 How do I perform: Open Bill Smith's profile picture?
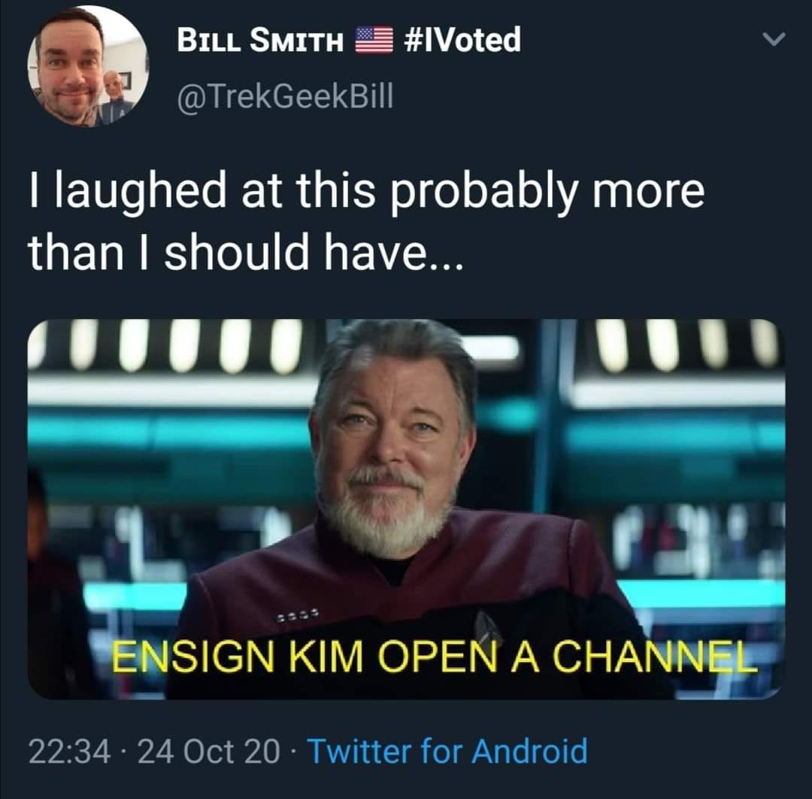[x=88, y=66]
